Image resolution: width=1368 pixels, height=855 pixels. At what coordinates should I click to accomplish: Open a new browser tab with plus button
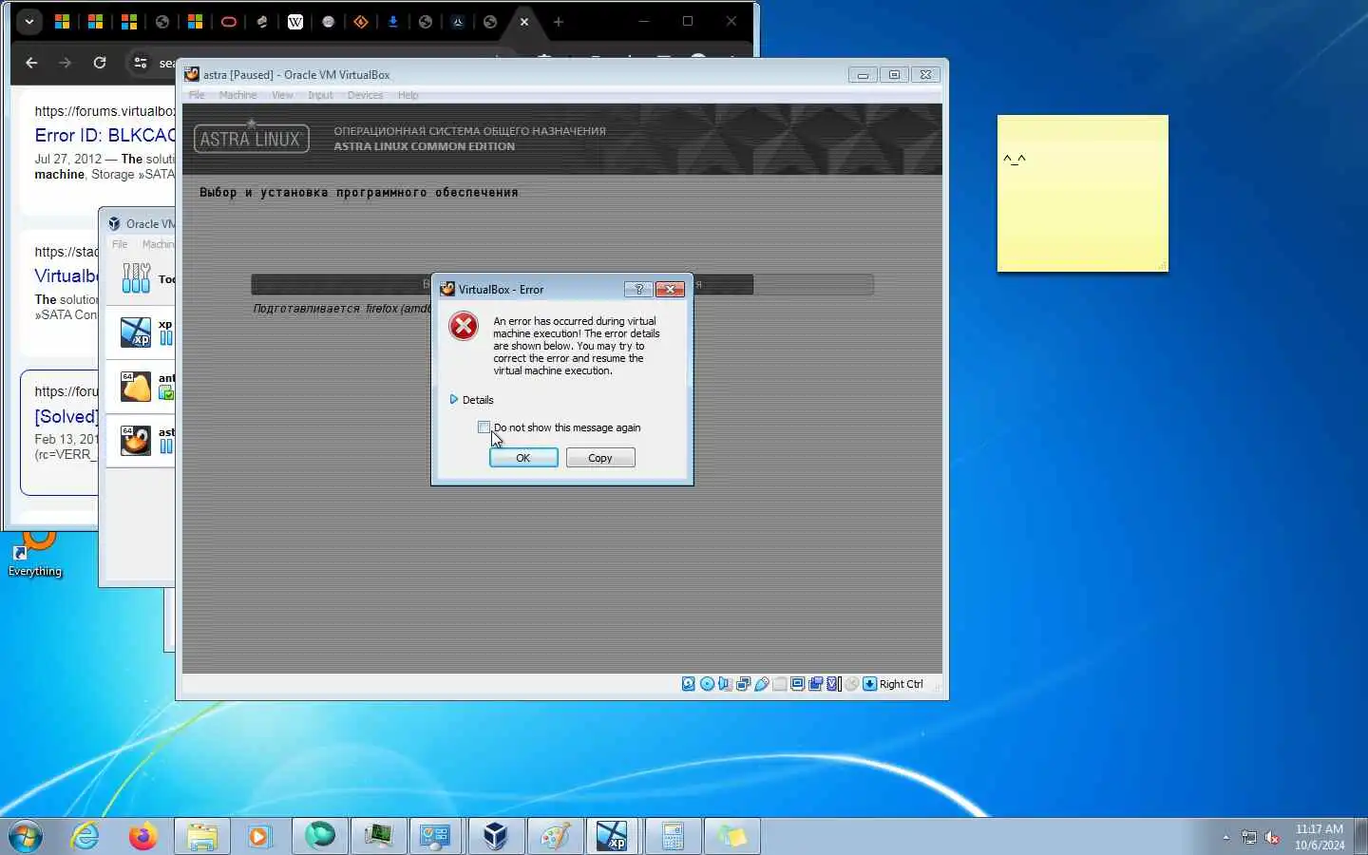tap(559, 21)
